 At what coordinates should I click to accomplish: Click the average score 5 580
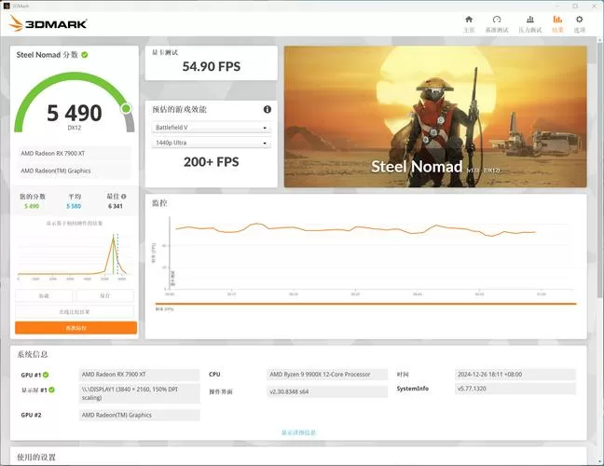click(74, 206)
